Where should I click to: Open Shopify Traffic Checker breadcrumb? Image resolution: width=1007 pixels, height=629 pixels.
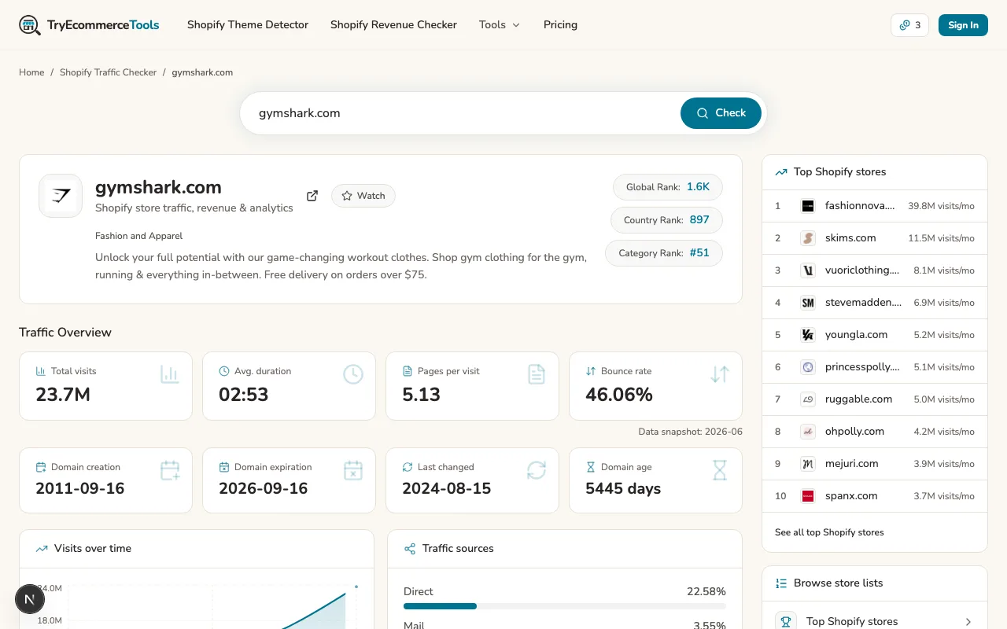[x=109, y=72]
